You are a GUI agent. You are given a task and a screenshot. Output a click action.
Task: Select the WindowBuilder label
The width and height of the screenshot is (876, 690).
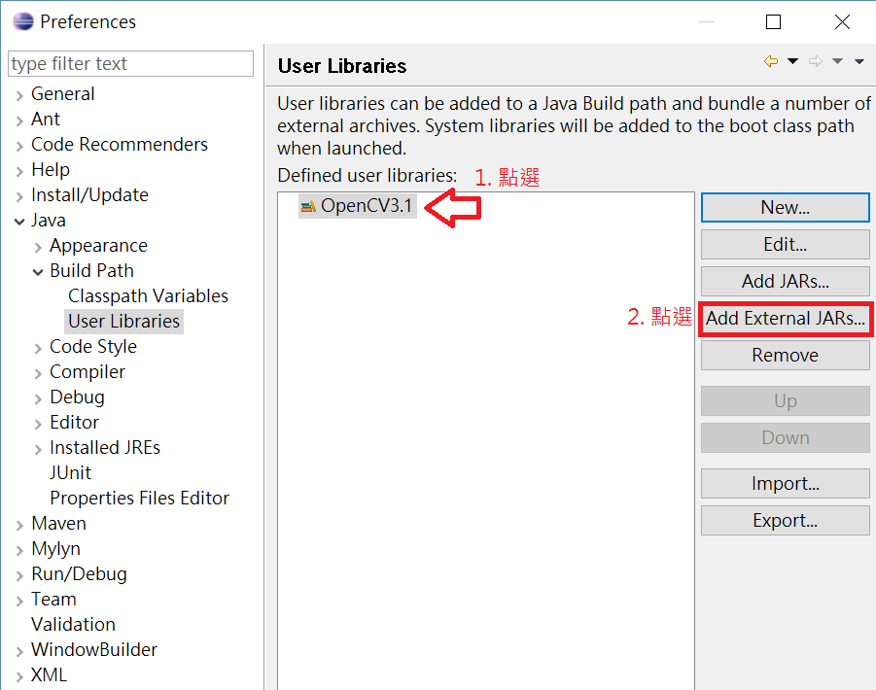(x=94, y=650)
